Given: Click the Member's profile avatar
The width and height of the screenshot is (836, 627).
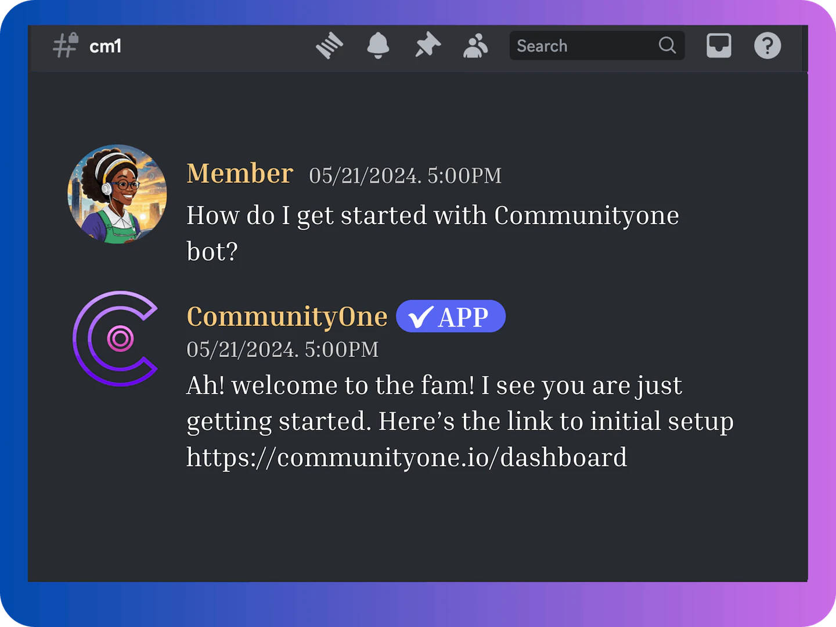Looking at the screenshot, I should 117,194.
